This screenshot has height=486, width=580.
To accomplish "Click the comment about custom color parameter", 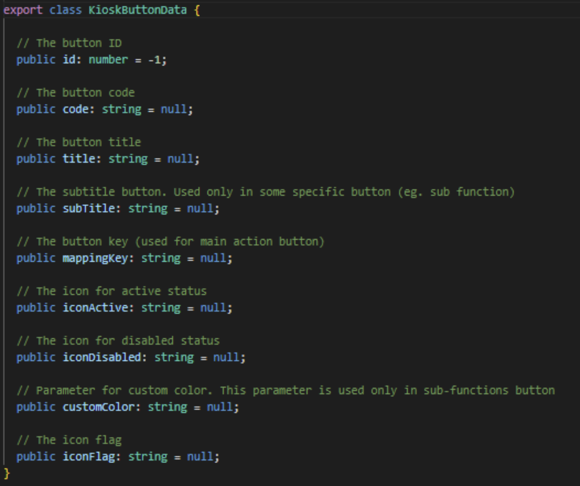I will pyautogui.click(x=286, y=390).
